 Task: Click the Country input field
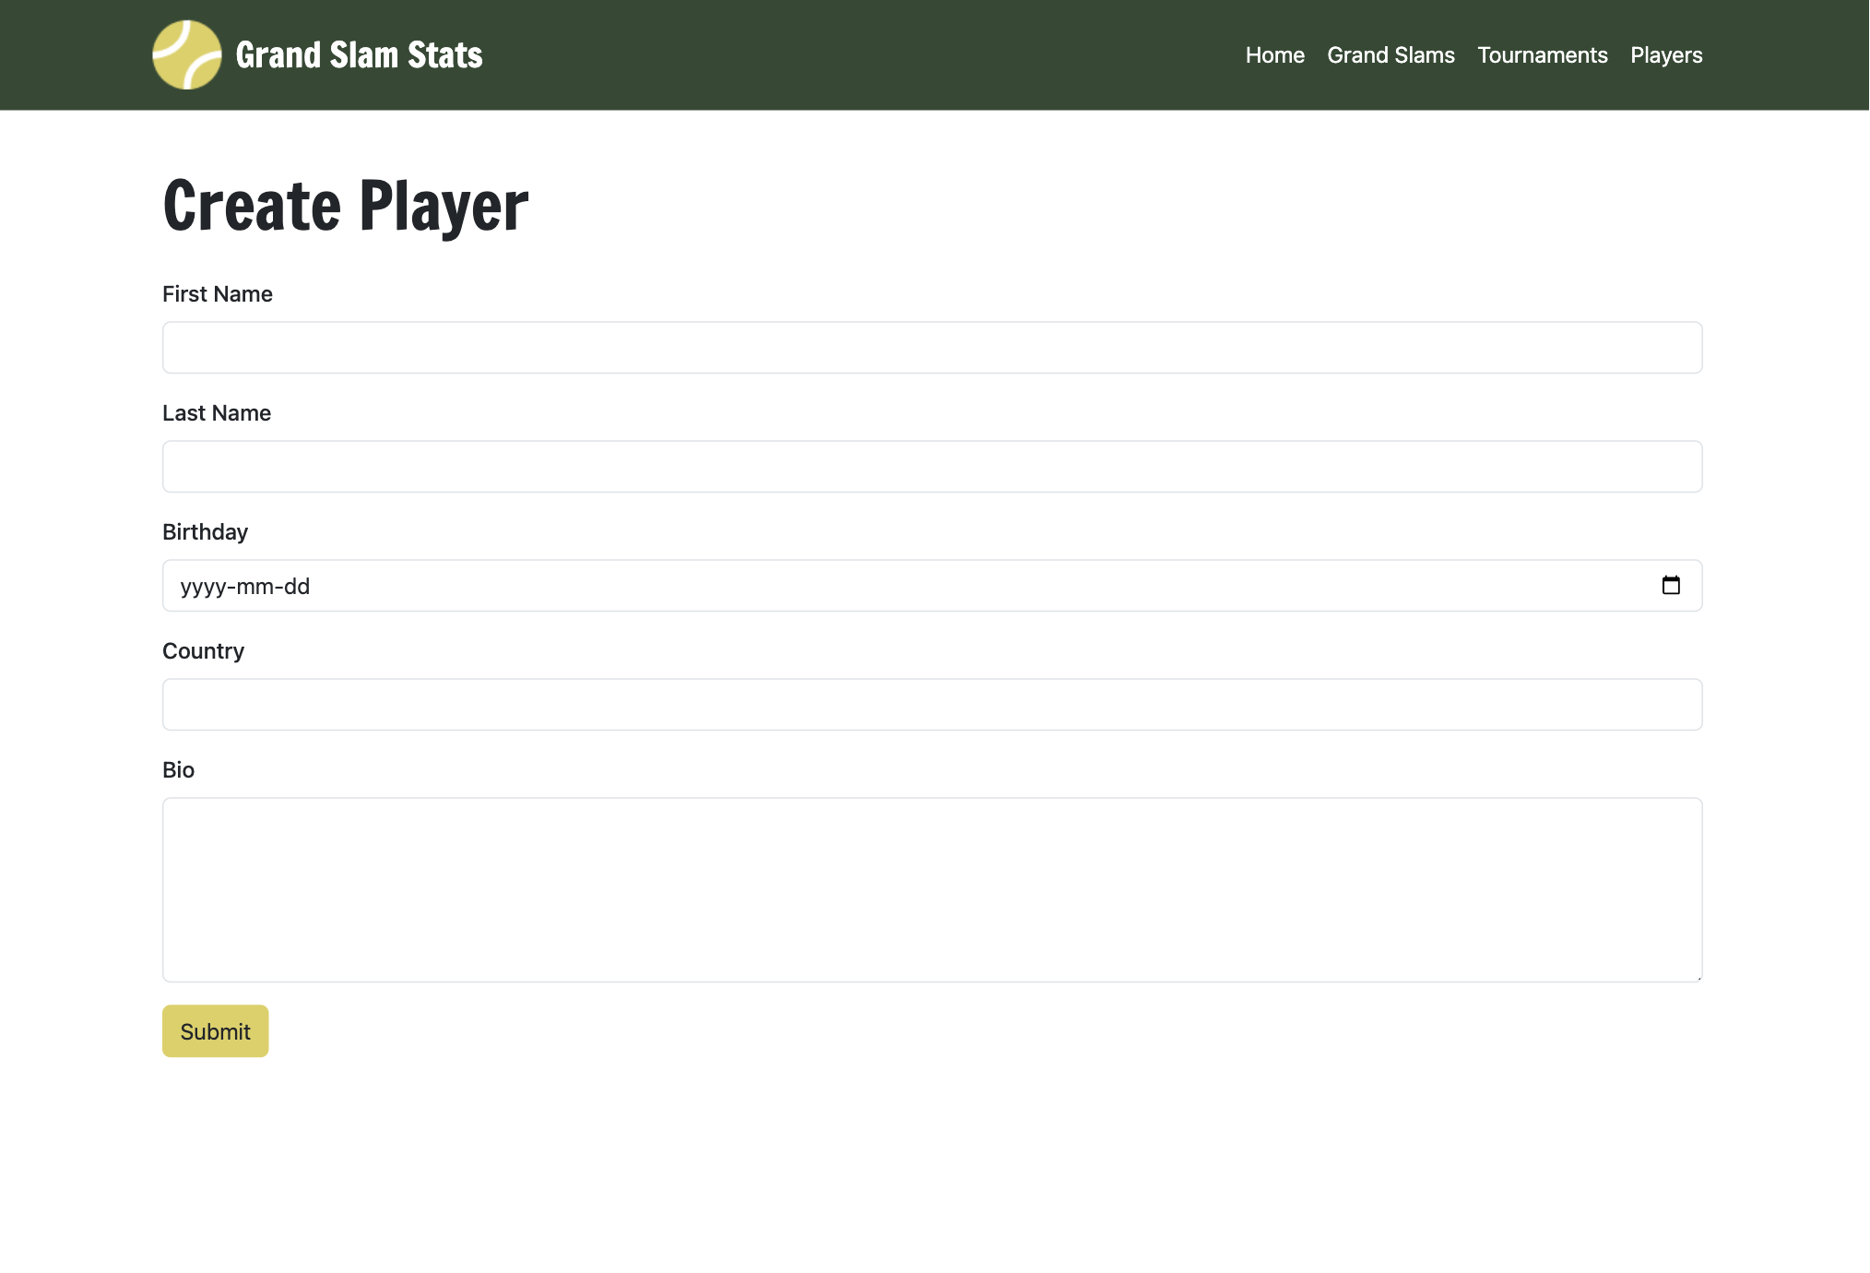(x=931, y=704)
